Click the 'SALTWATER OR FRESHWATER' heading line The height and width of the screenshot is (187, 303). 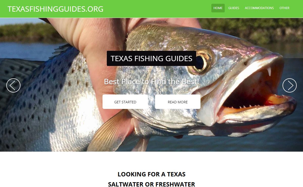pyautogui.click(x=151, y=184)
